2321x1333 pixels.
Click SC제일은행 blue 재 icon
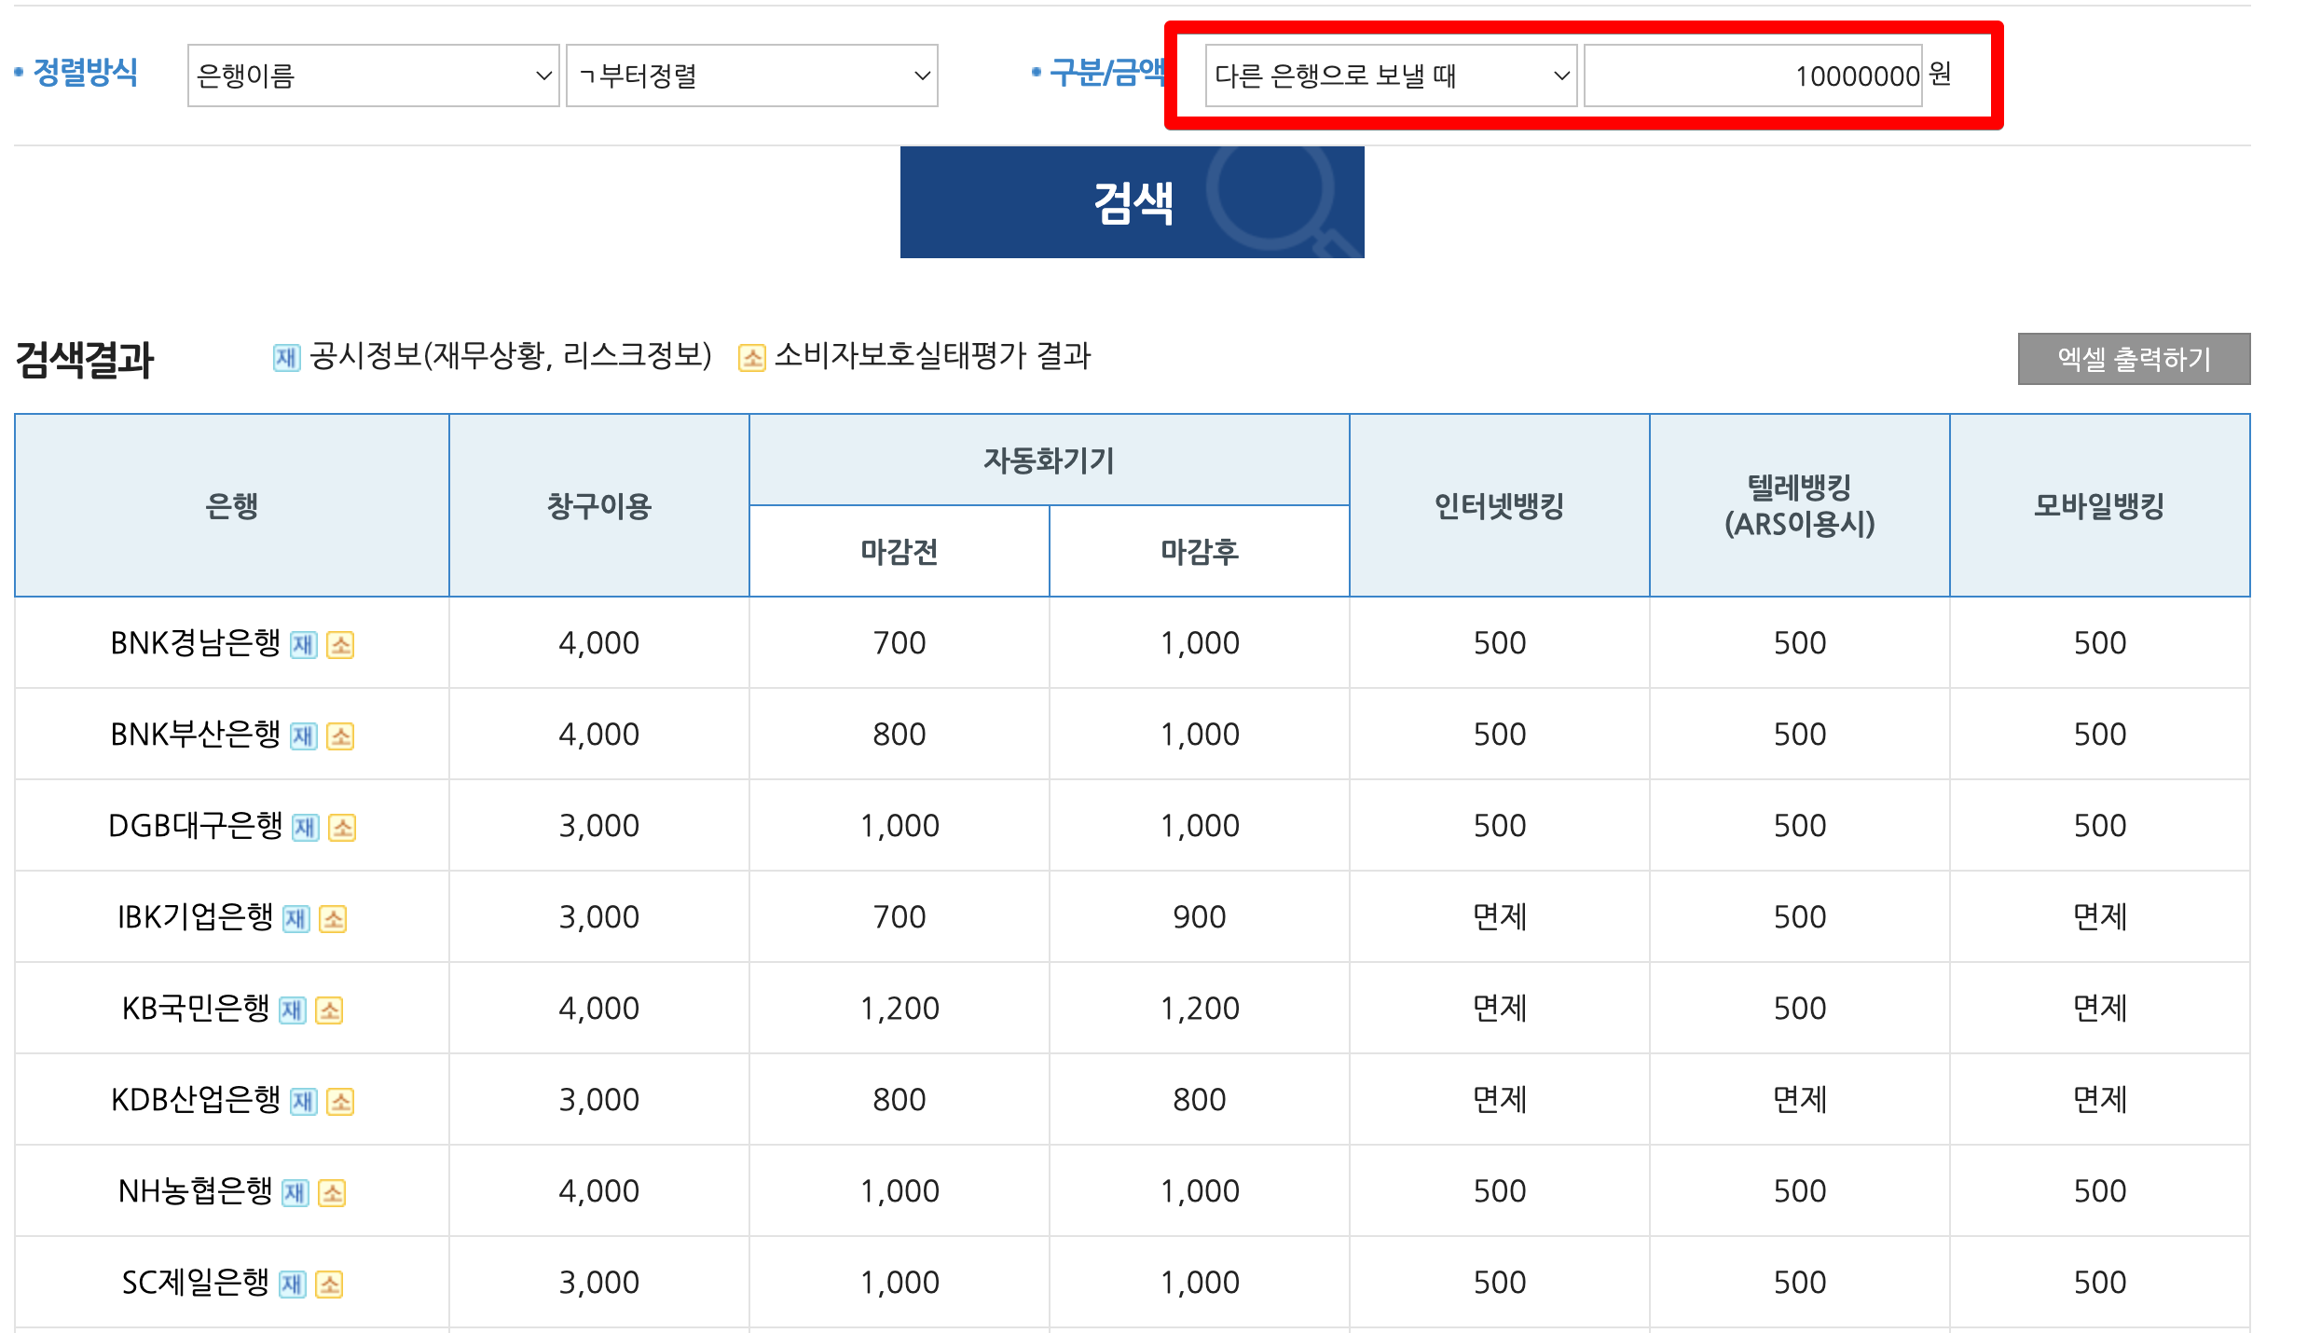pyautogui.click(x=293, y=1285)
